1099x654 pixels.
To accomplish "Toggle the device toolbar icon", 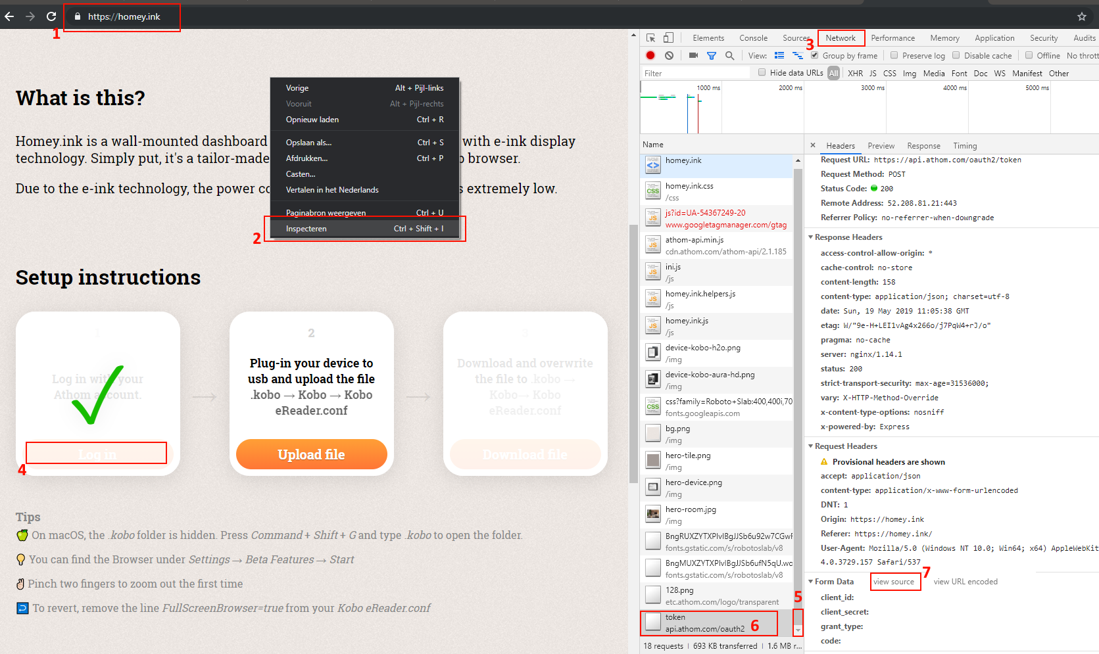I will (x=668, y=38).
